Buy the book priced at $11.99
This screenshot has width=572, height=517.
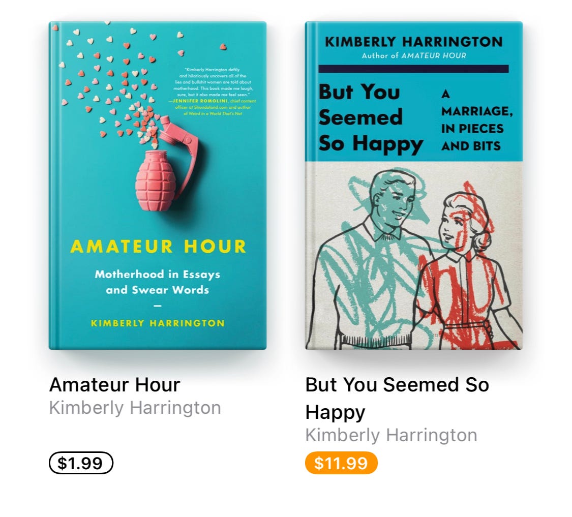click(x=341, y=463)
